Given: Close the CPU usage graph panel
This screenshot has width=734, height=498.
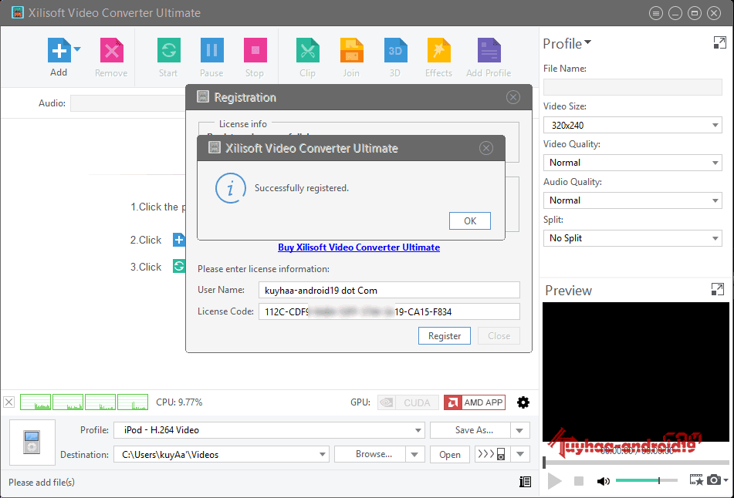Looking at the screenshot, I should coord(9,402).
